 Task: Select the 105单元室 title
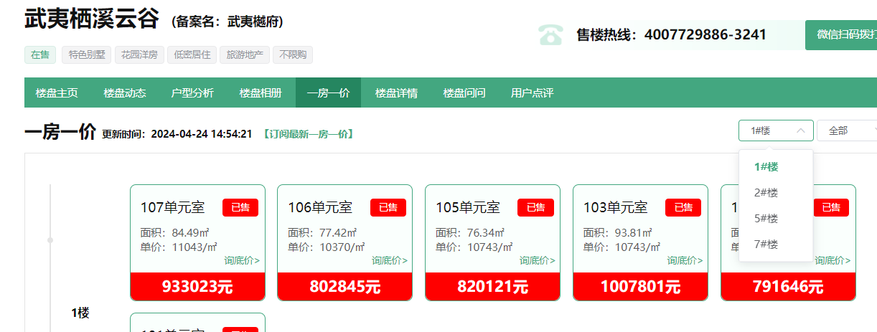pos(468,208)
